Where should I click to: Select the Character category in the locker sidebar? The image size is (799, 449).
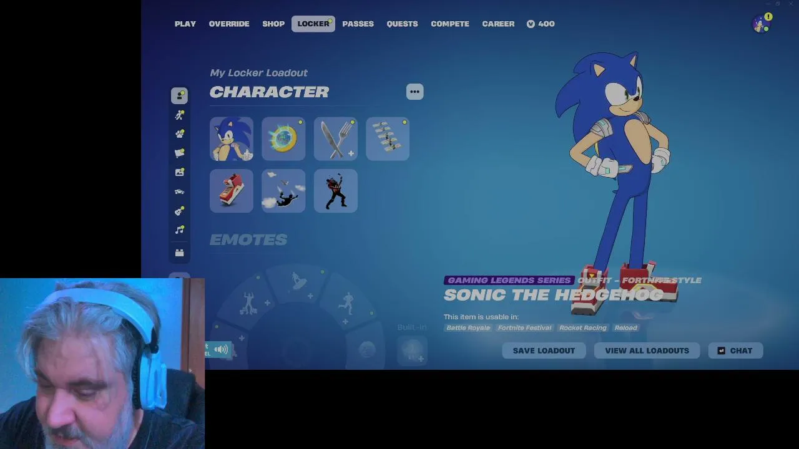click(180, 95)
